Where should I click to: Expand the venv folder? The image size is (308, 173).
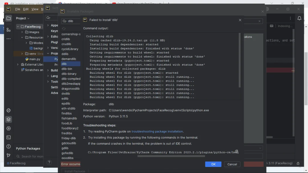pyautogui.click(x=22, y=53)
